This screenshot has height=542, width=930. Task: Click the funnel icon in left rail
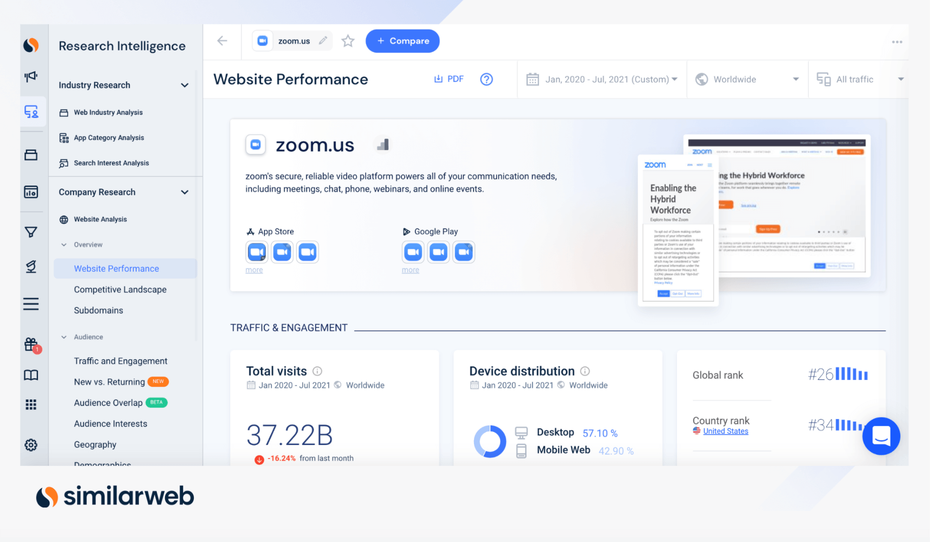pos(31,232)
